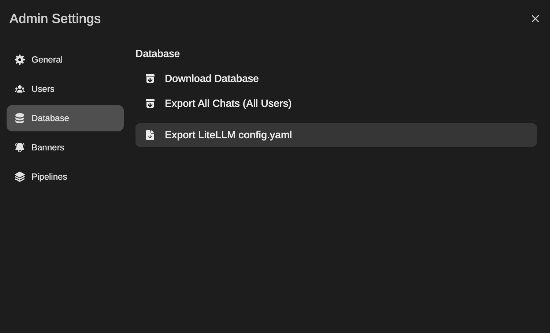Image resolution: width=550 pixels, height=333 pixels.
Task: Switch to the Users tab
Action: coord(43,89)
